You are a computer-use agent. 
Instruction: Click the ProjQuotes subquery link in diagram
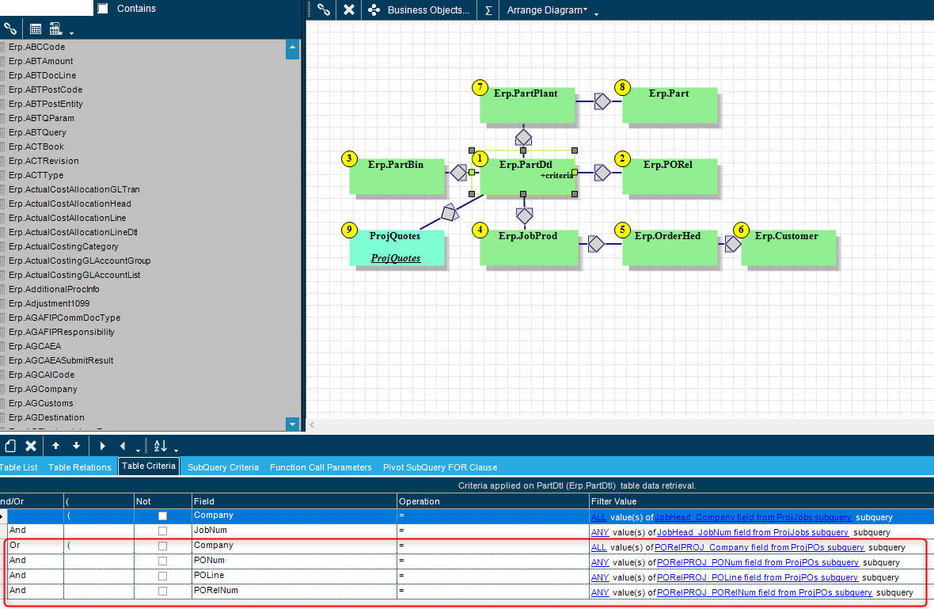(396, 258)
